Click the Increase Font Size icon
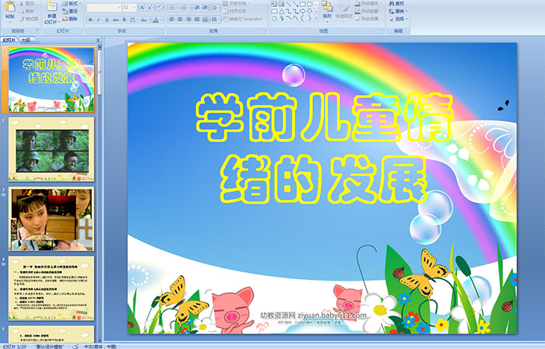545x349 pixels. pyautogui.click(x=142, y=8)
